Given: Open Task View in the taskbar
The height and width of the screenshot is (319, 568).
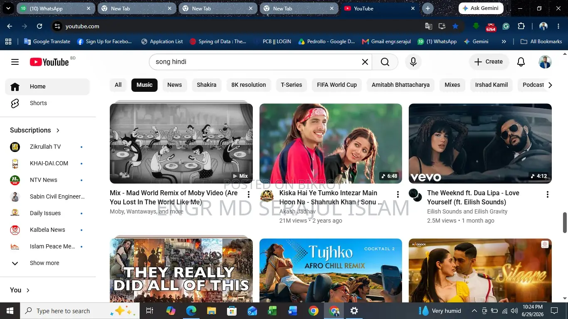Looking at the screenshot, I should click(150, 311).
